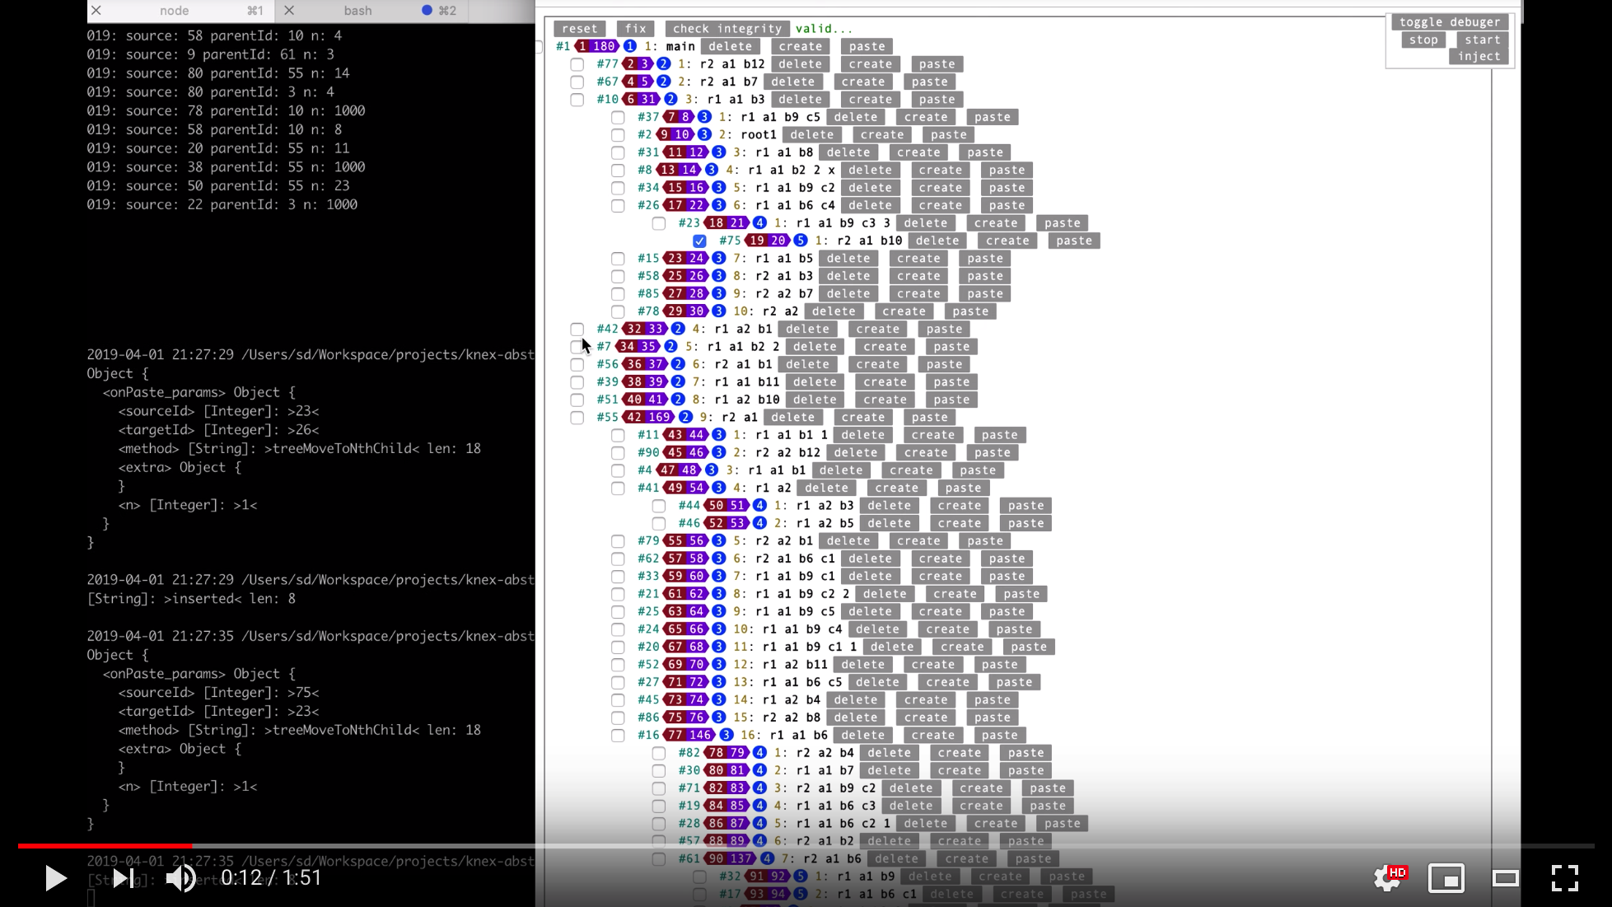Image resolution: width=1612 pixels, height=907 pixels.
Task: Switch to the node terminal tab
Action: [174, 11]
